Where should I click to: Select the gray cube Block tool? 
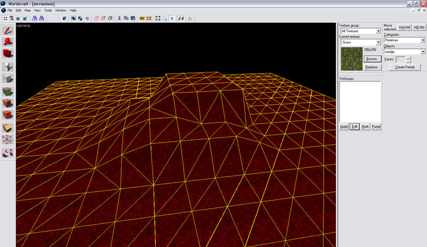click(x=7, y=79)
